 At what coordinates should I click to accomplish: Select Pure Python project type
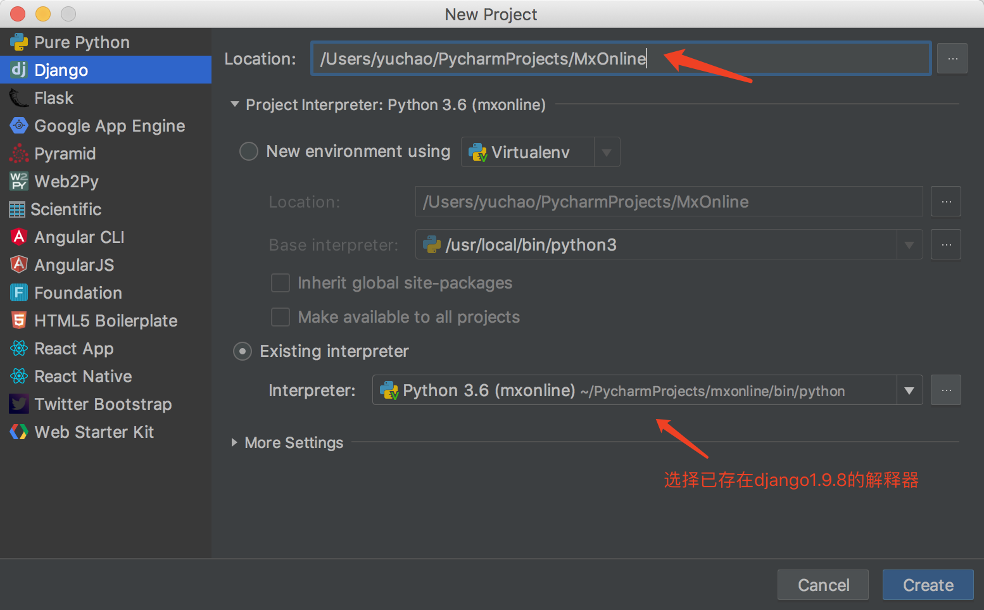point(82,42)
